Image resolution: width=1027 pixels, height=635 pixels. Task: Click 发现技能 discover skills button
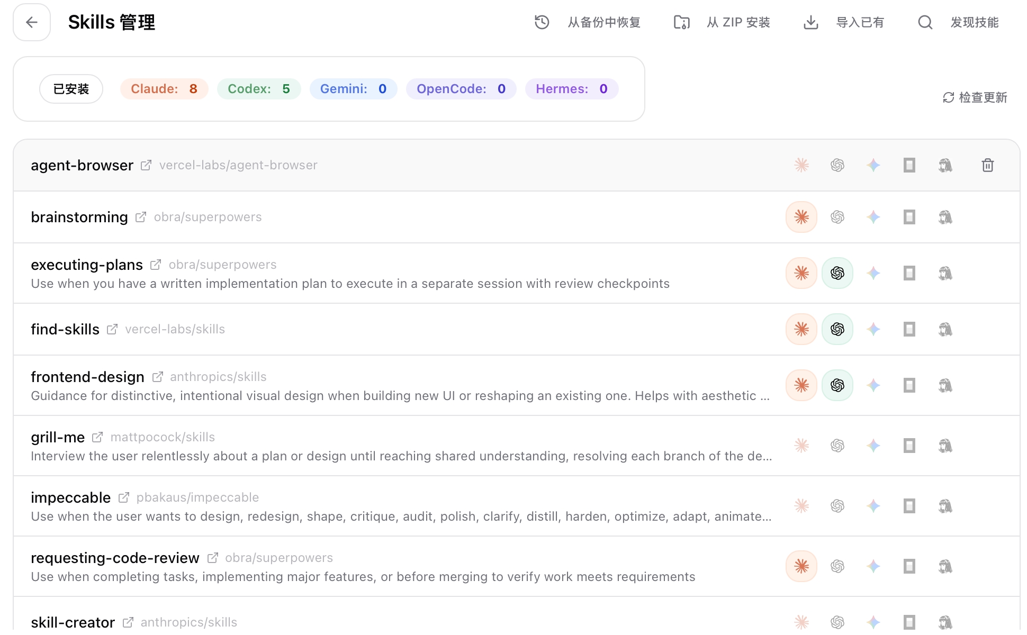point(975,22)
